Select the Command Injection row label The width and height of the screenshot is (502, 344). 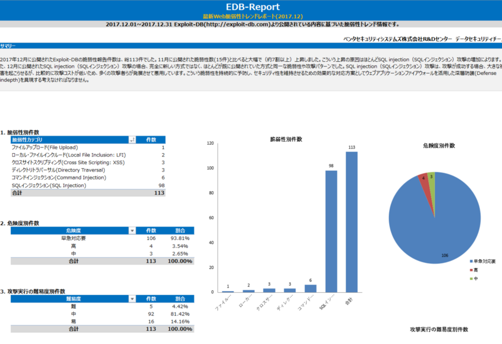(x=59, y=178)
